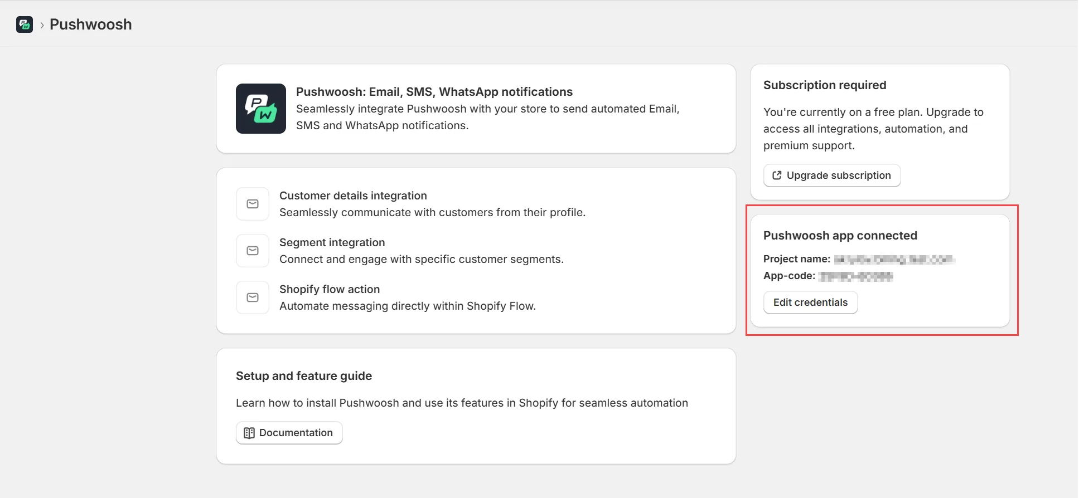Open the Pushwoosh breadcrumb title
The width and height of the screenshot is (1079, 498).
pos(91,25)
